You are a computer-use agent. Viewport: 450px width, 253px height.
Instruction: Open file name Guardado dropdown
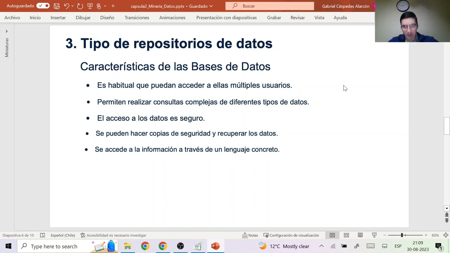(211, 6)
